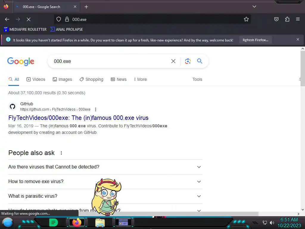Bookmark this page with the star
305x229 pixels.
point(246,19)
